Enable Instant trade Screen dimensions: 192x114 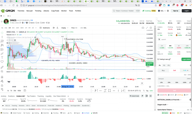point(134,96)
